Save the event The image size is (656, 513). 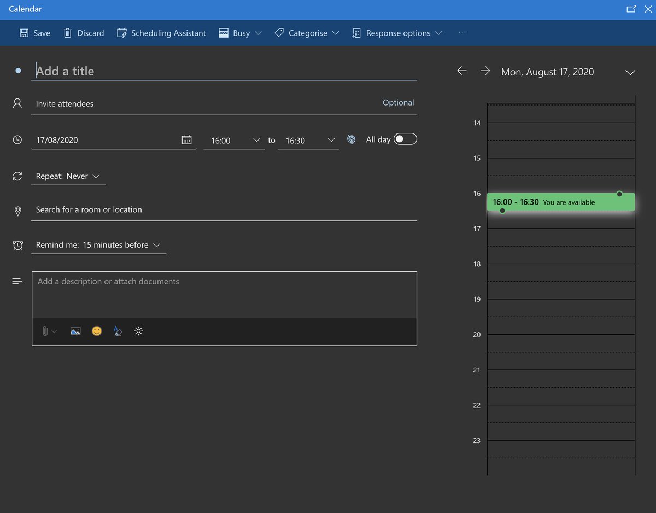34,33
